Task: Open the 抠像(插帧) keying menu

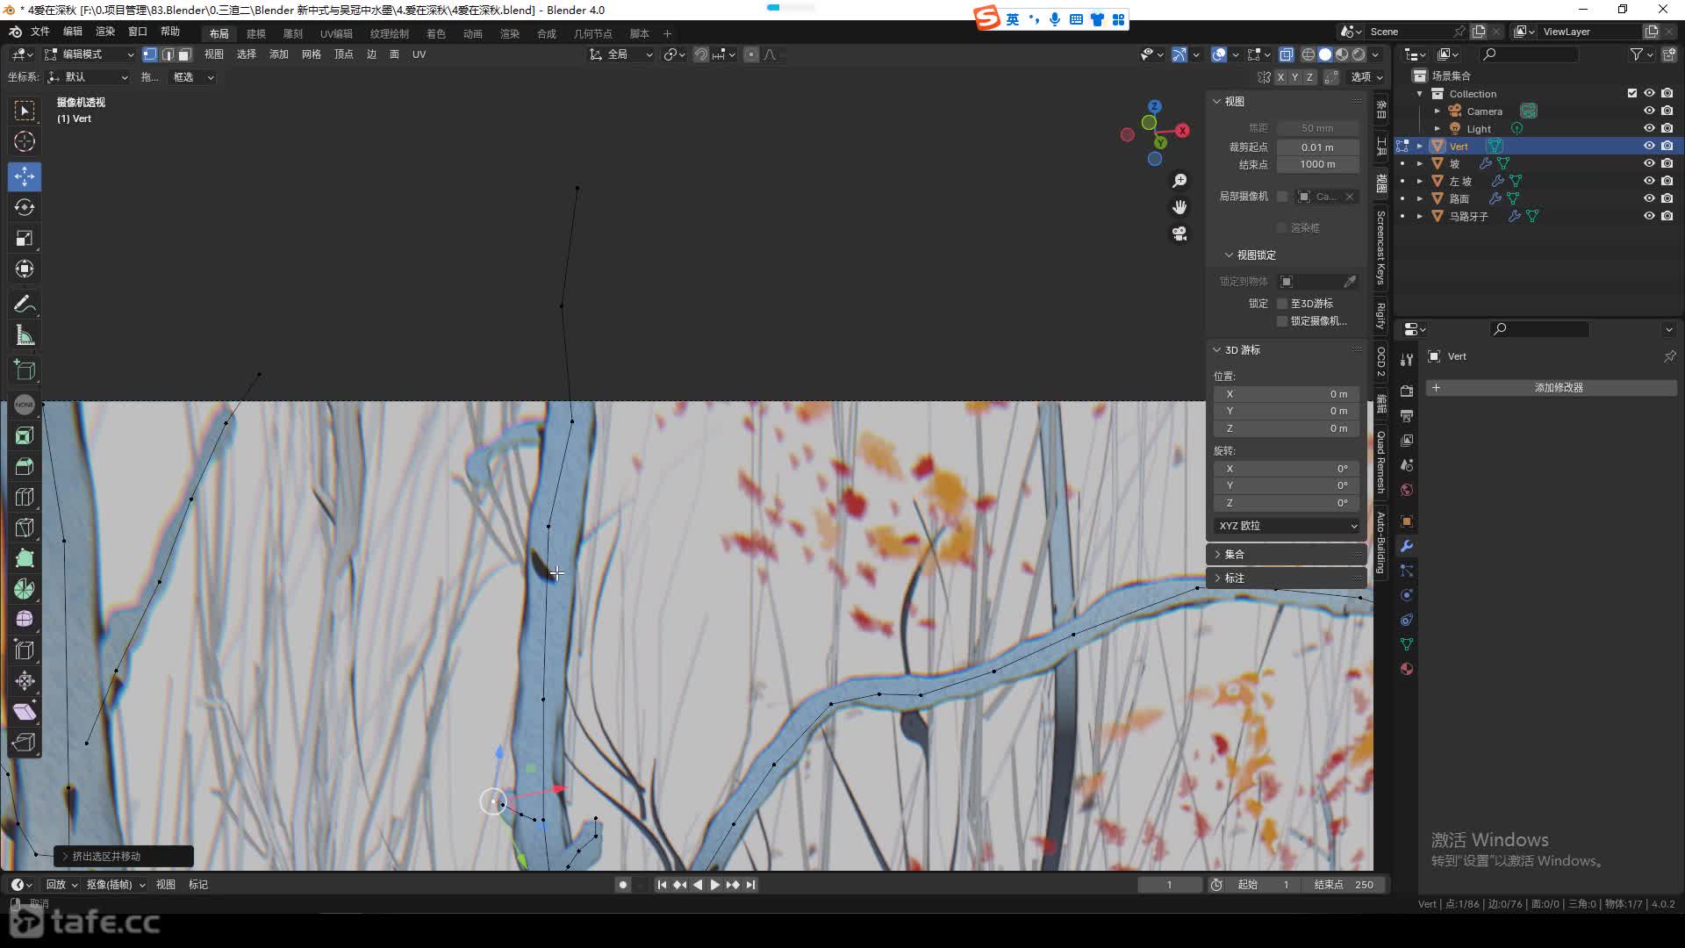Action: [x=116, y=885]
